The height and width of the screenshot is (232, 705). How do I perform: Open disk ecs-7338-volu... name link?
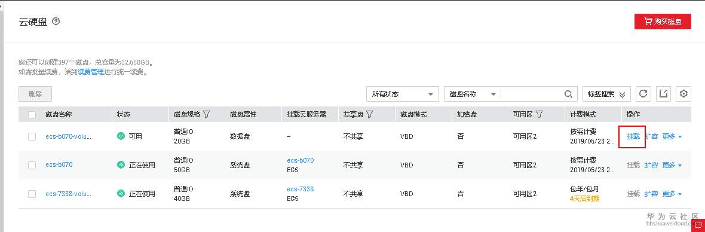point(68,194)
